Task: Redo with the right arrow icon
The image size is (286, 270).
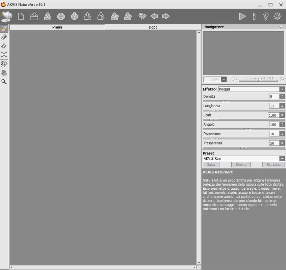Action: (166, 16)
